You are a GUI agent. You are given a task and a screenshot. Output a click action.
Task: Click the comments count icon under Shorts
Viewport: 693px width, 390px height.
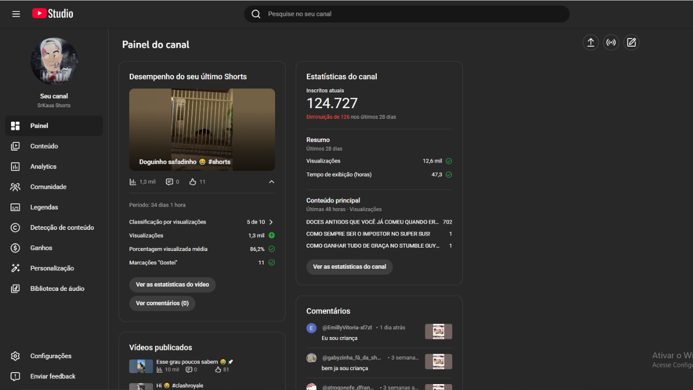pos(170,182)
